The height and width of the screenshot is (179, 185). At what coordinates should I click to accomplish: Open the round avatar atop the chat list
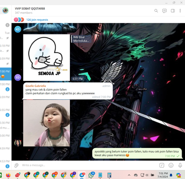6,11
